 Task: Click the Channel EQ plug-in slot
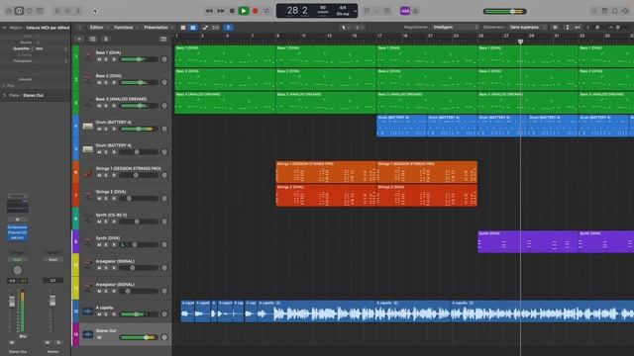click(x=17, y=232)
